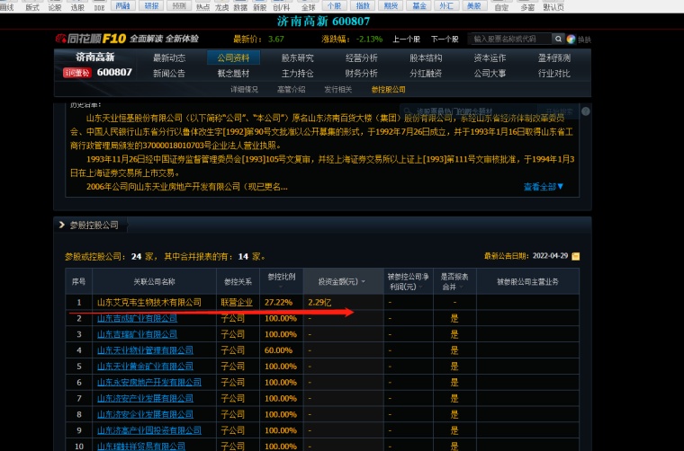Open the 公司大事 tab
This screenshot has width=684, height=451.
tap(490, 74)
